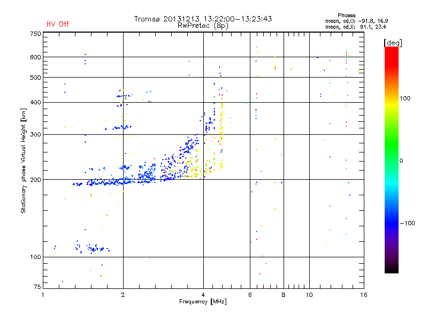Click the y-axis tick label '500'
Screen dimensions: 428x321
pyautogui.click(x=35, y=78)
